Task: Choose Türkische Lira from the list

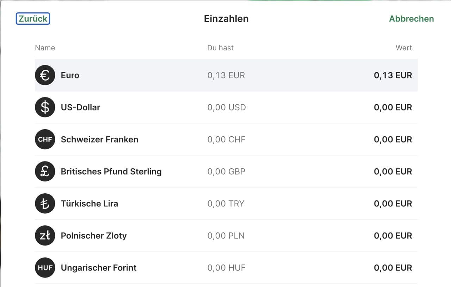Action: click(89, 204)
